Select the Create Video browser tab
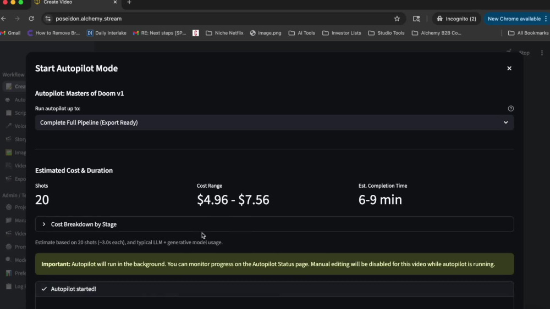 click(75, 2)
